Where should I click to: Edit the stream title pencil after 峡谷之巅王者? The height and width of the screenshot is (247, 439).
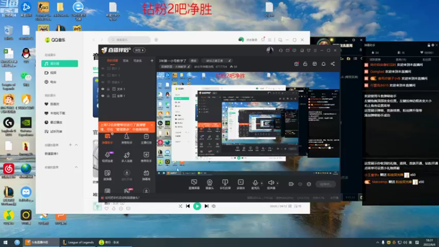click(229, 60)
